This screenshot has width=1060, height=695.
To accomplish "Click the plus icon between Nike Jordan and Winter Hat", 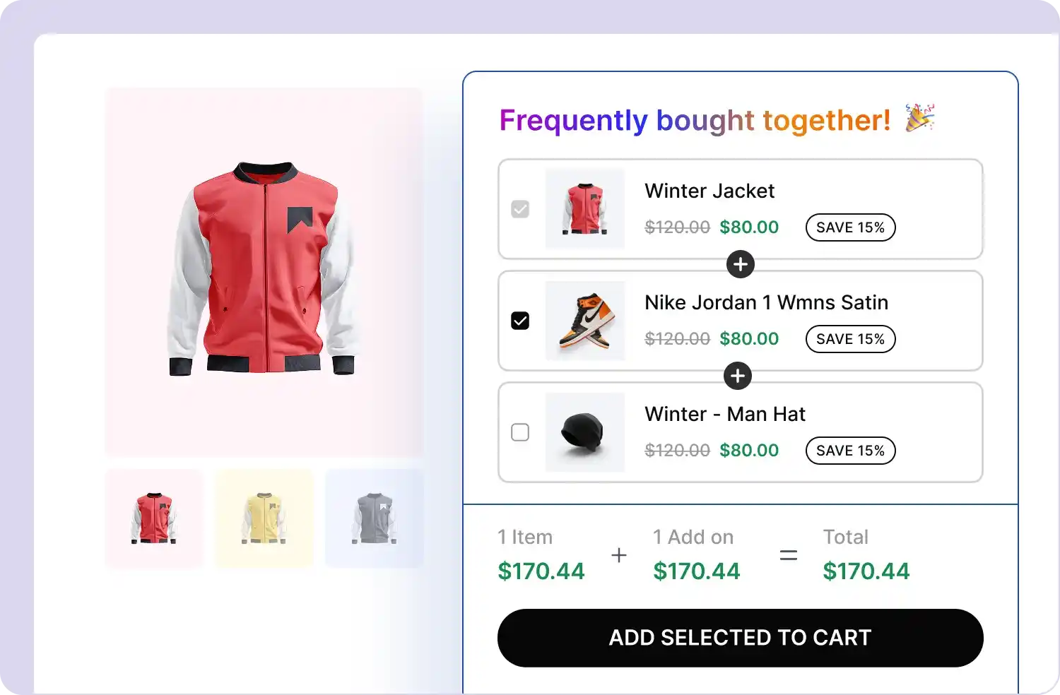I will 737,376.
